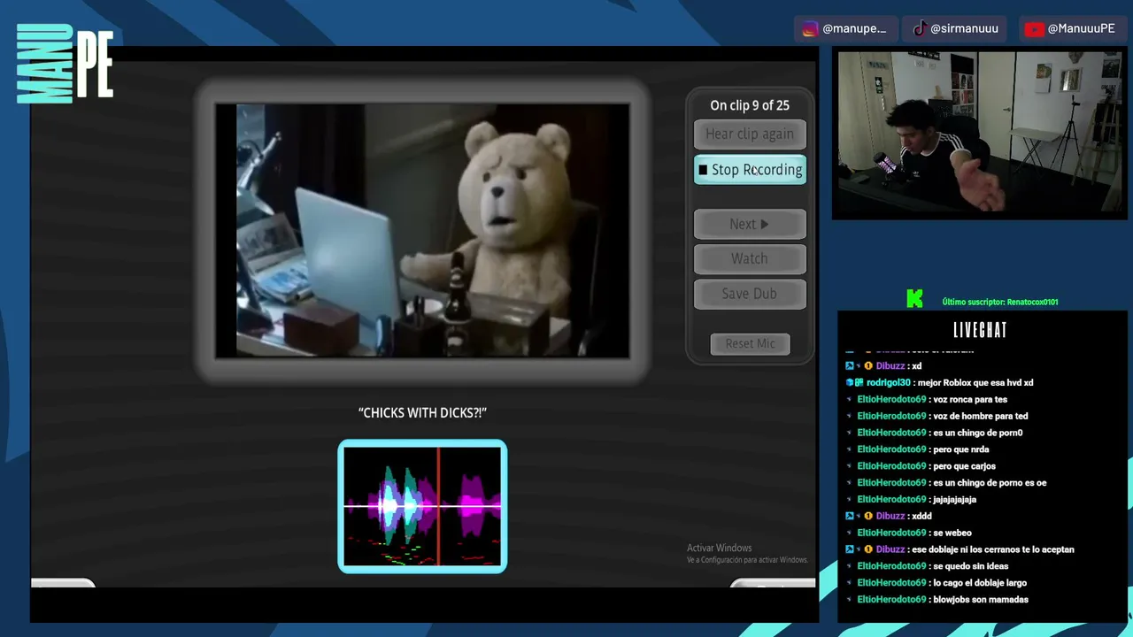Click the rodrigol30 username in chat
The width and height of the screenshot is (1133, 637).
889,383
